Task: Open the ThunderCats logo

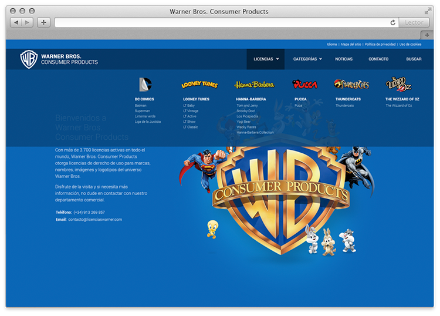Action: [x=351, y=84]
